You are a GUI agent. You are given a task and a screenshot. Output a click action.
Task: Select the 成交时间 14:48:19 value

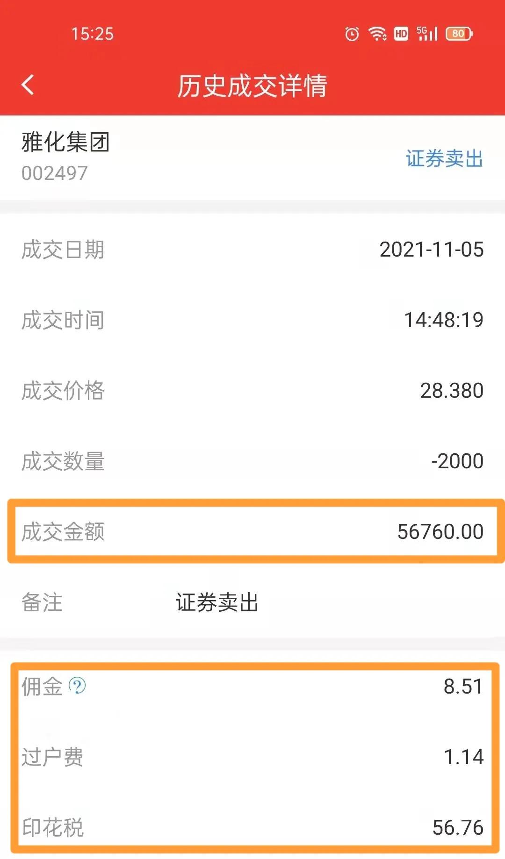tap(443, 320)
